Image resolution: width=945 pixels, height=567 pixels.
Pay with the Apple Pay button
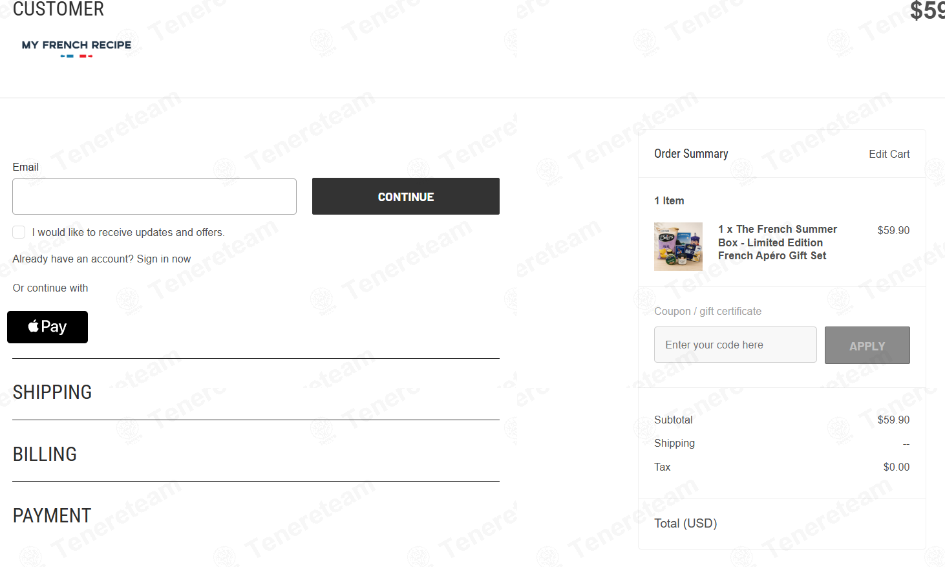(x=47, y=327)
